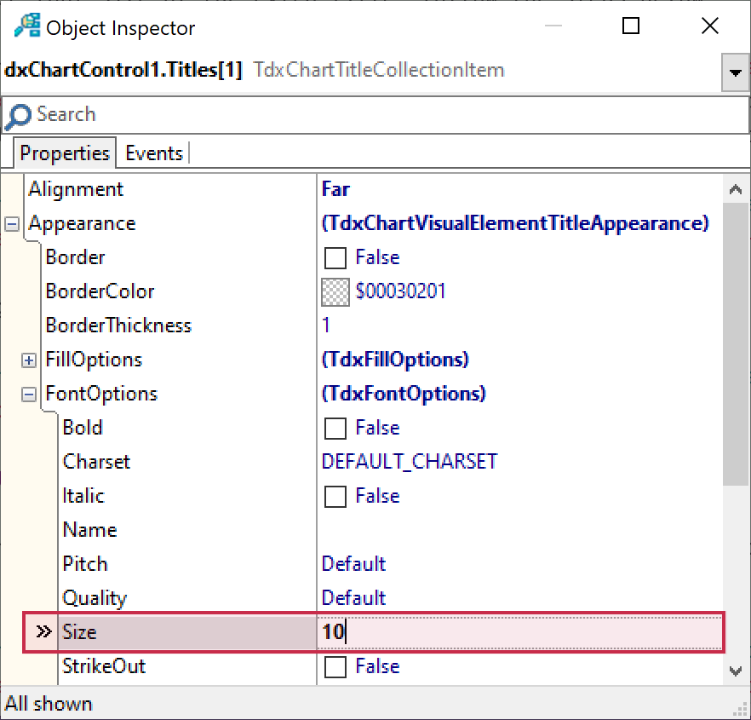The image size is (751, 720).
Task: Toggle the Italic font checkbox
Action: click(335, 496)
